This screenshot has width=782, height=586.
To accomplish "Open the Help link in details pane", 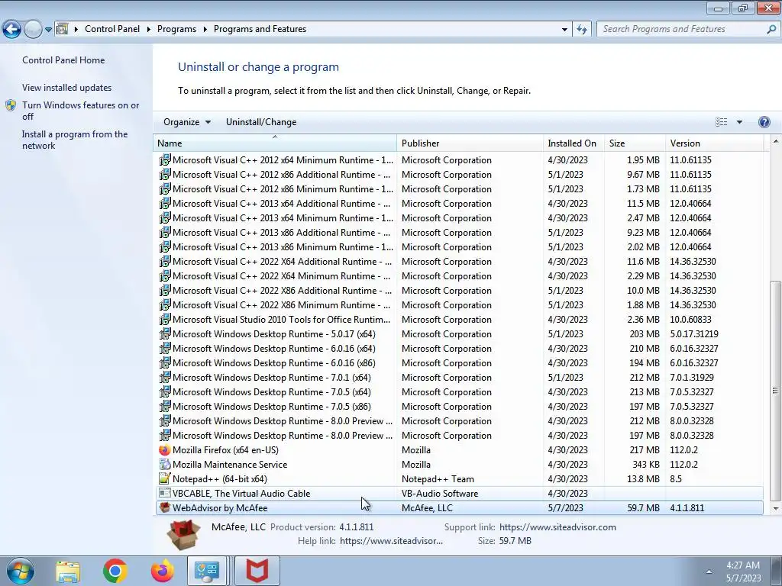I will click(x=391, y=541).
